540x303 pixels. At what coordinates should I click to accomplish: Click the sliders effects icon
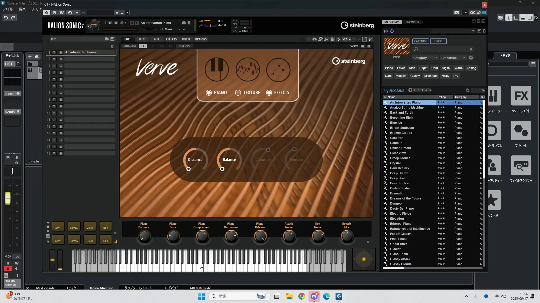(278, 69)
